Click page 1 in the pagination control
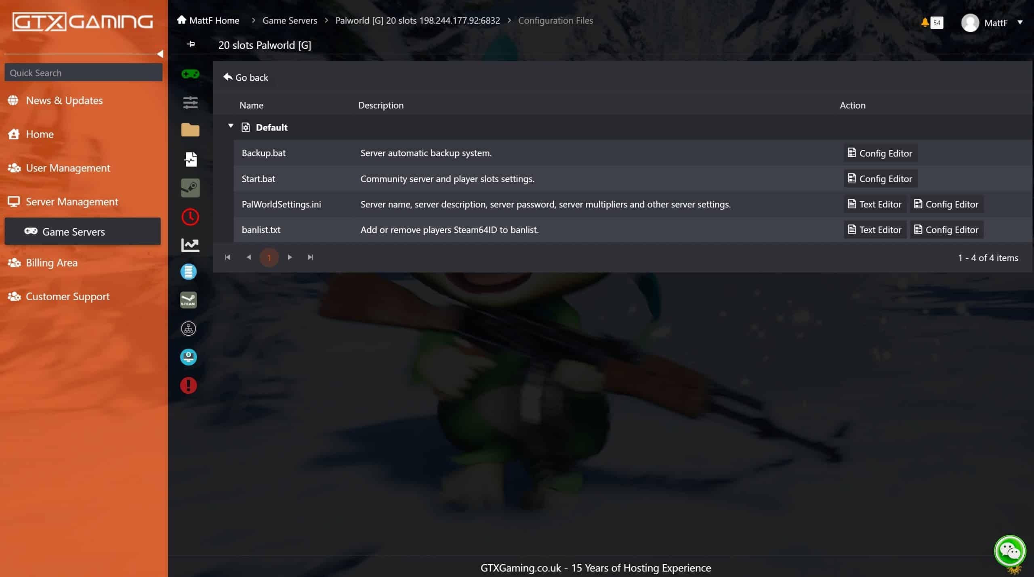The height and width of the screenshot is (577, 1034). [x=269, y=257]
